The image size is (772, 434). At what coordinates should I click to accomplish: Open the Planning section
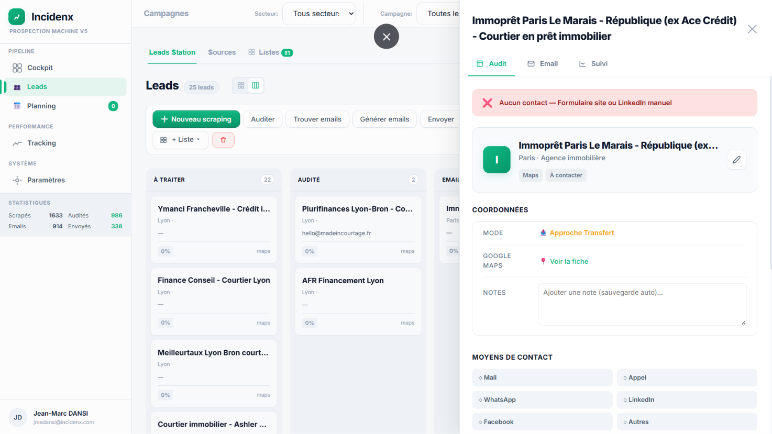coord(65,106)
